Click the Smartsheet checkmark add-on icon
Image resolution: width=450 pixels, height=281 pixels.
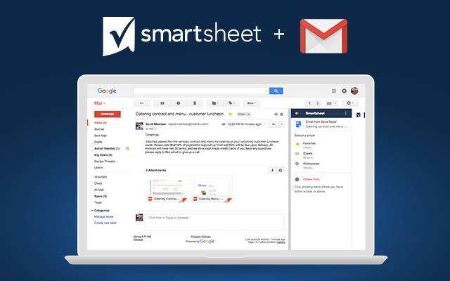click(x=359, y=115)
